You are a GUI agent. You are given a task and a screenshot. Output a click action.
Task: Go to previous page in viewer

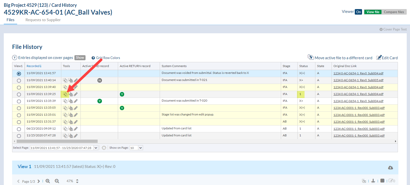[18, 181]
